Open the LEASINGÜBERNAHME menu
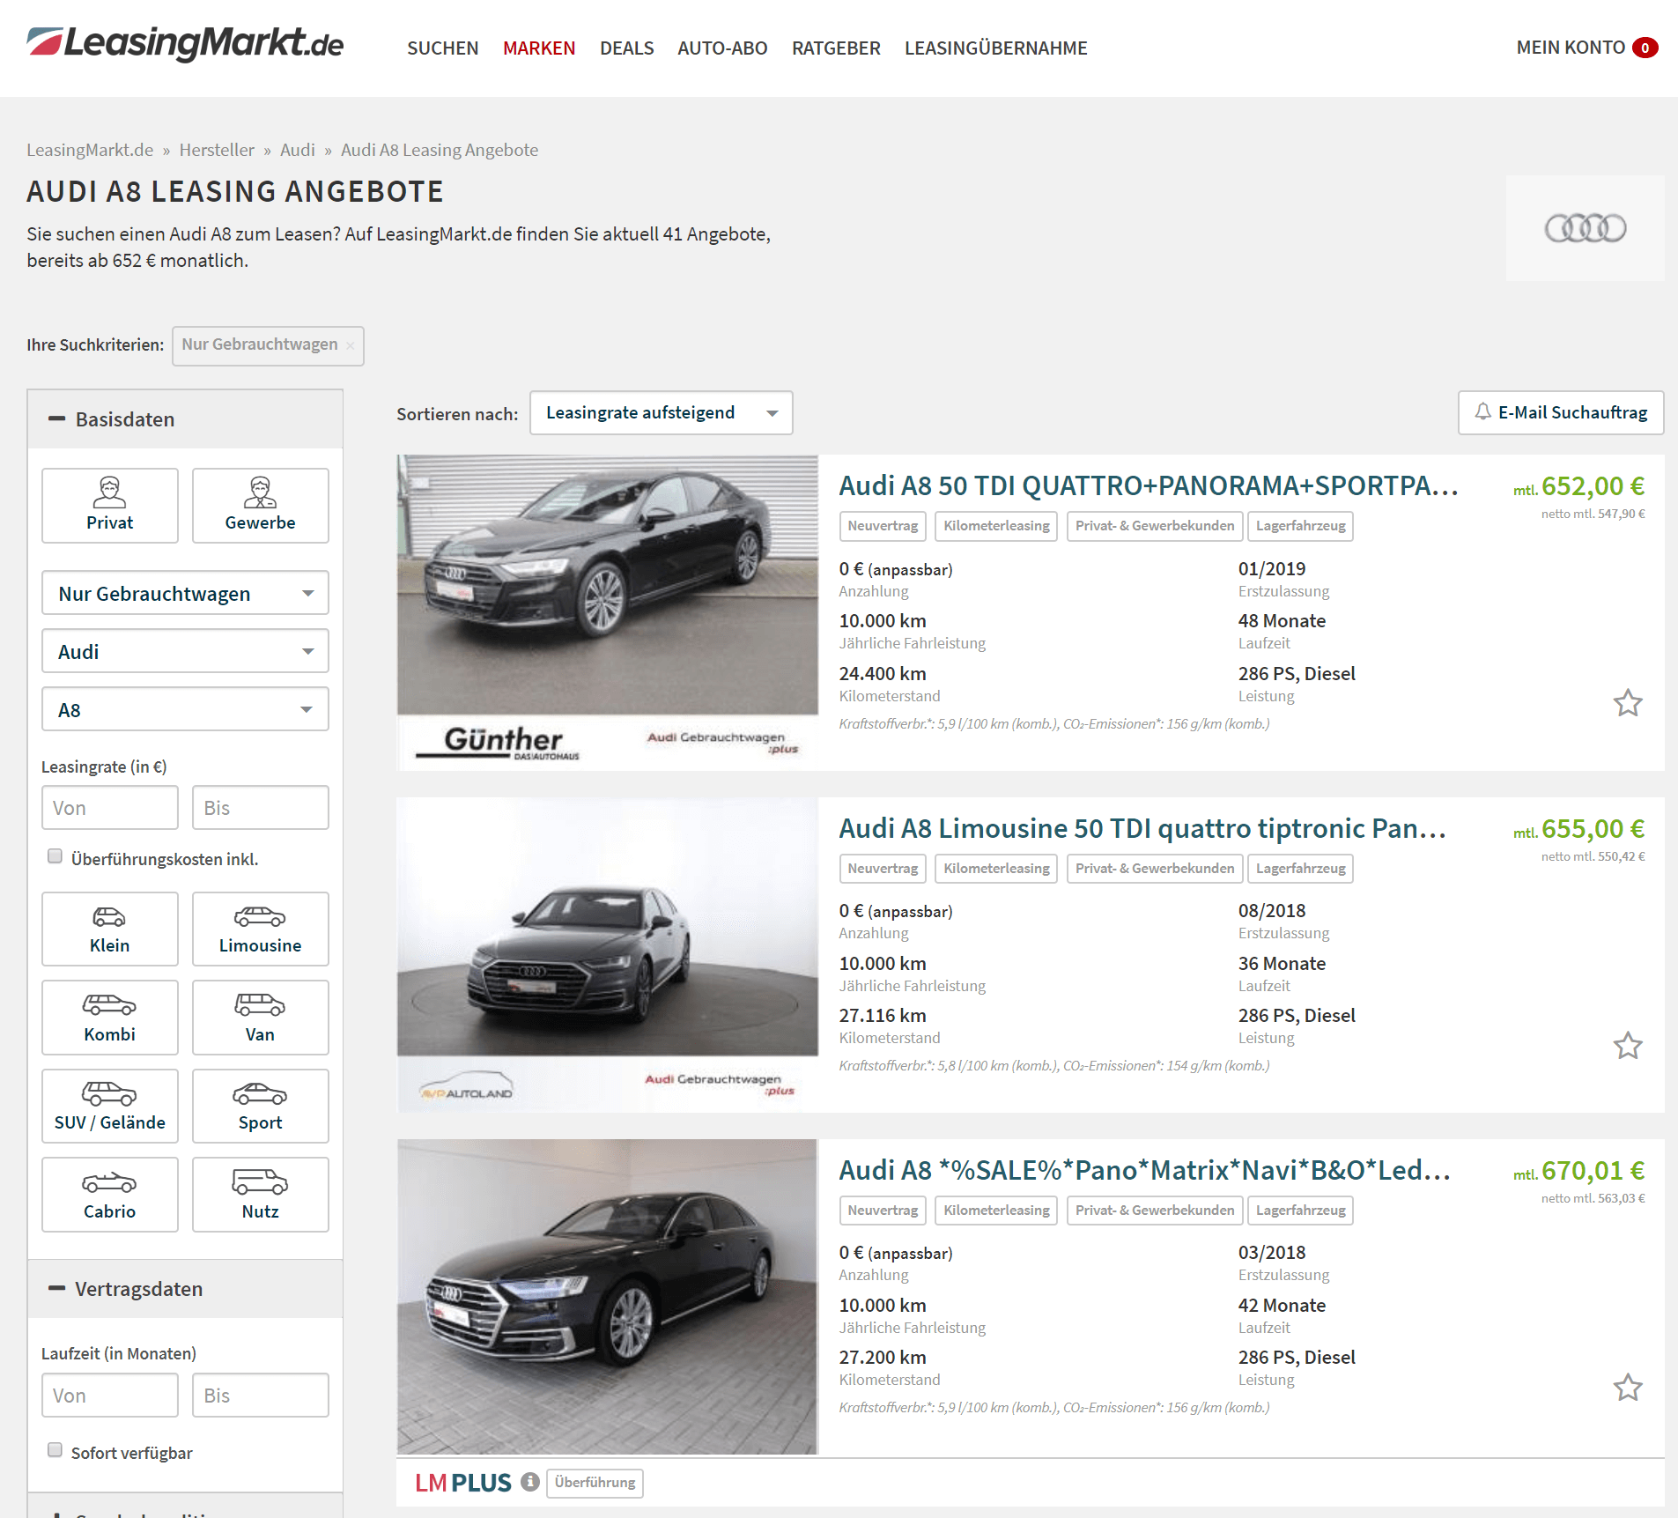This screenshot has width=1678, height=1518. 995,48
